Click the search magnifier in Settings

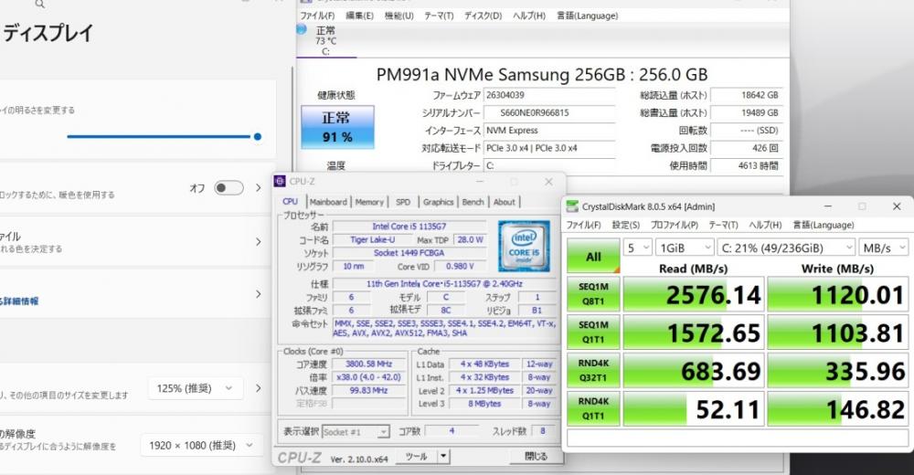click(x=39, y=4)
